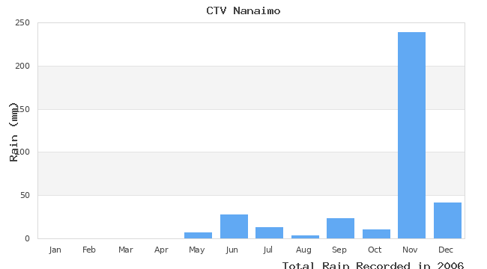Click the 'Rain (mm)' axis label
Viewport: 487px width, 269px height.
pyautogui.click(x=13, y=132)
